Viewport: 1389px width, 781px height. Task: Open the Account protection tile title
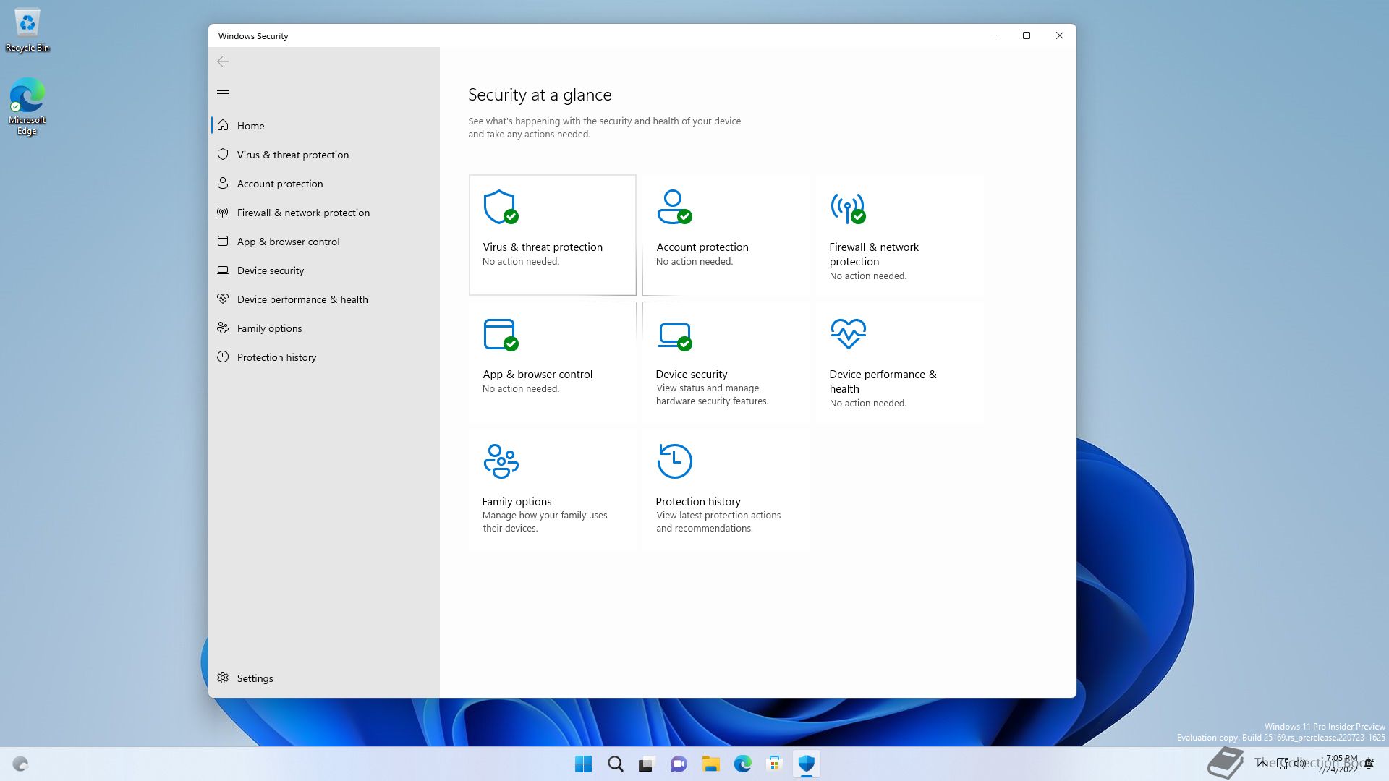point(702,247)
